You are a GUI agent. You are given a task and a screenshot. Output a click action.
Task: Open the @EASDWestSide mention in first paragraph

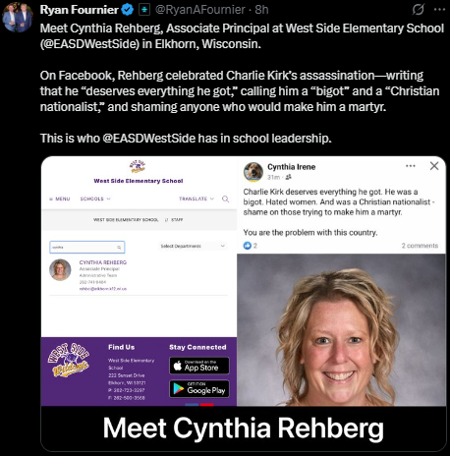[90, 44]
